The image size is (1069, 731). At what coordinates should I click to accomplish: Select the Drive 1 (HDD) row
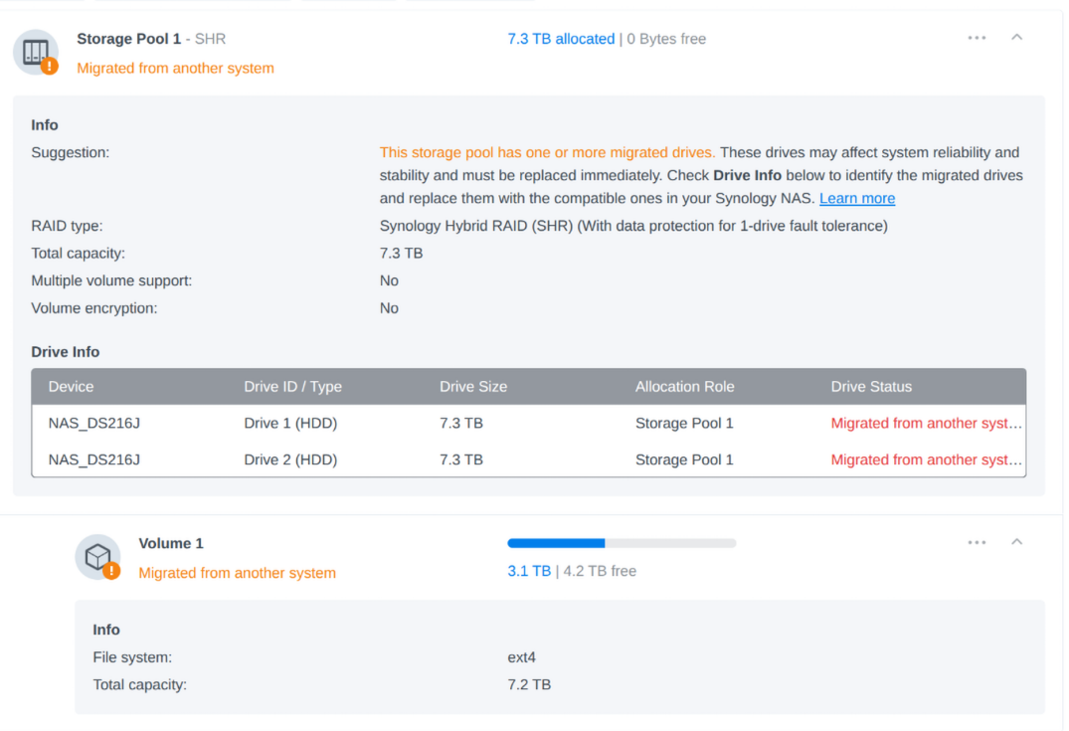tap(290, 424)
